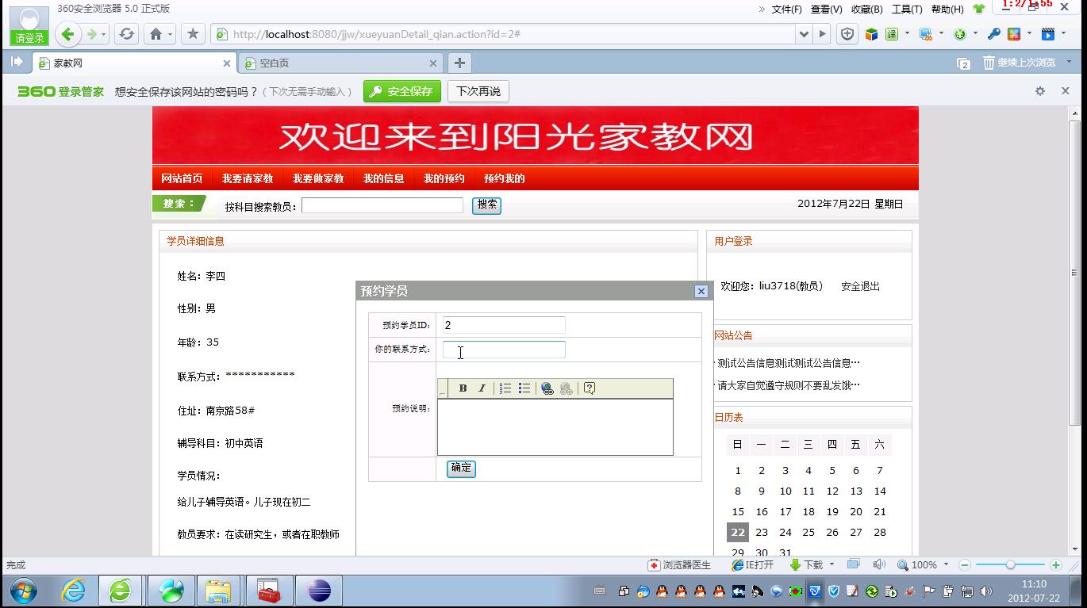Click the 下次再说 button
This screenshot has width=1087, height=608.
[x=478, y=91]
